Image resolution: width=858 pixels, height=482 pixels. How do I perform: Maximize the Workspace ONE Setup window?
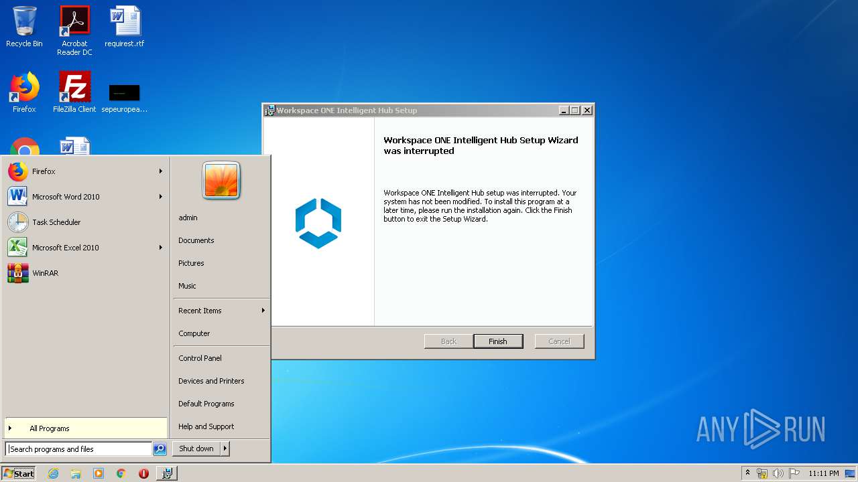tap(575, 110)
